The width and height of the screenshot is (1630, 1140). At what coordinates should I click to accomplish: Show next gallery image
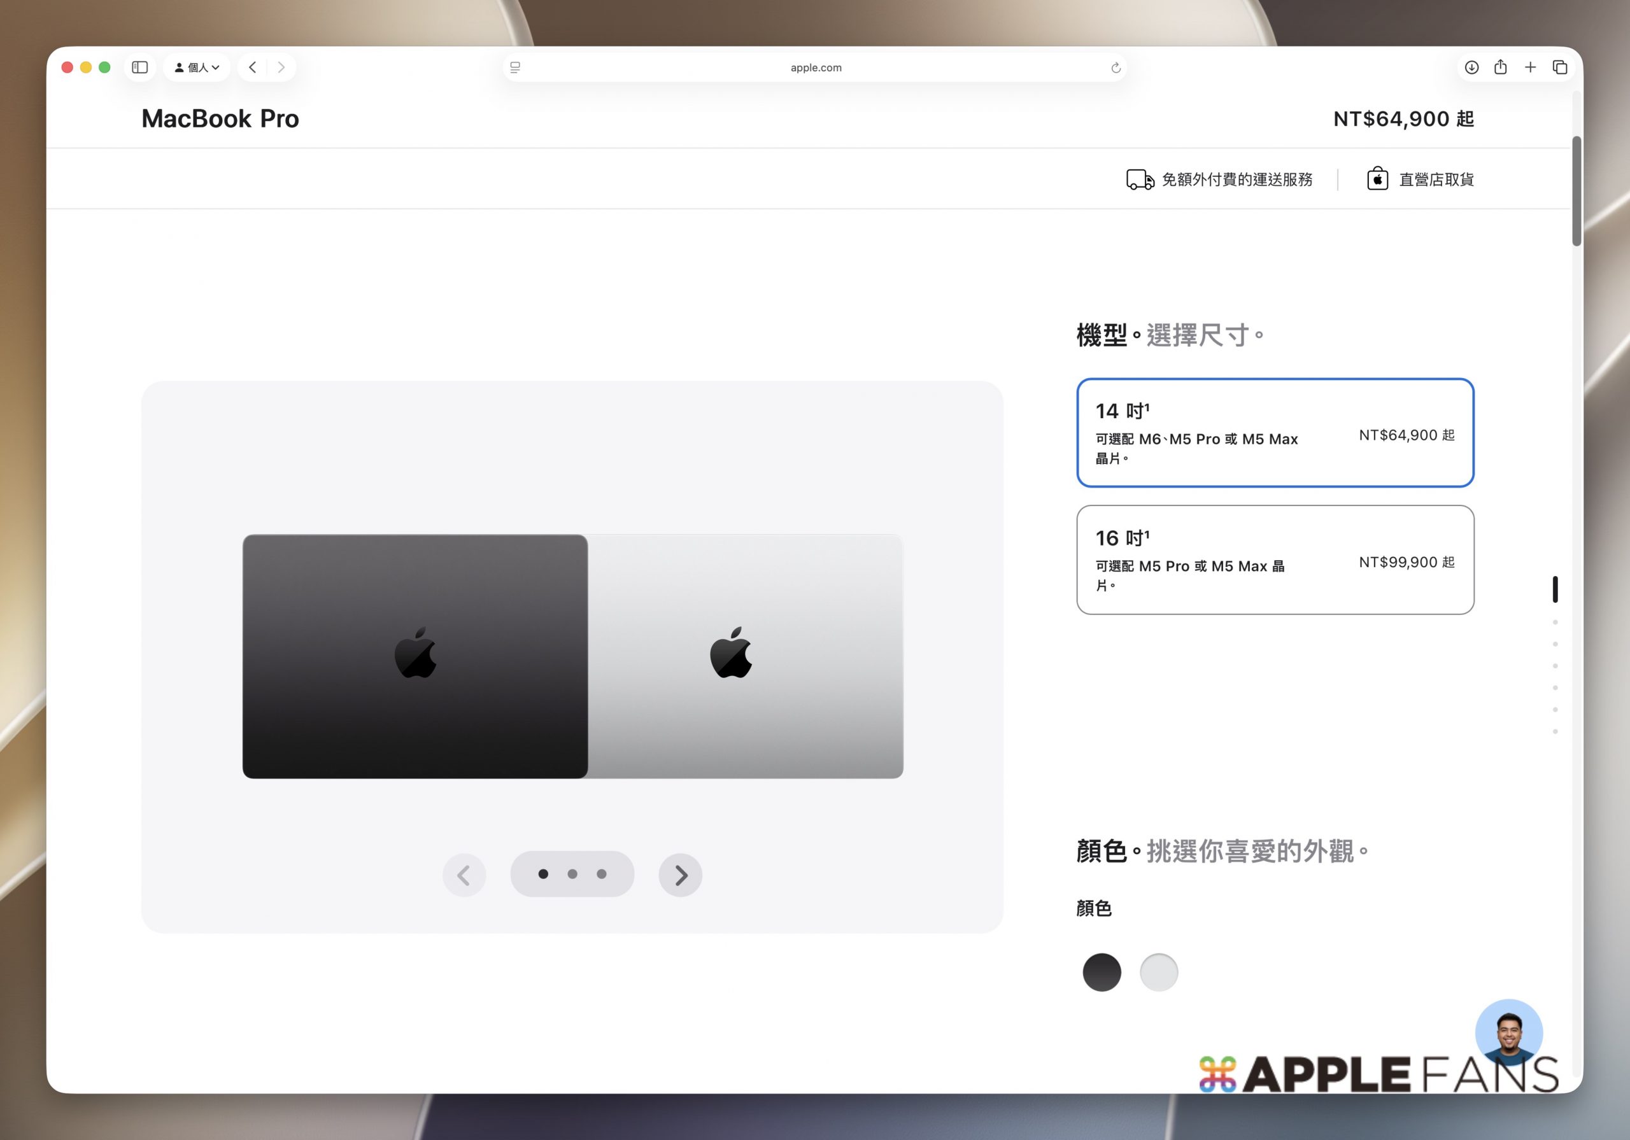(680, 875)
